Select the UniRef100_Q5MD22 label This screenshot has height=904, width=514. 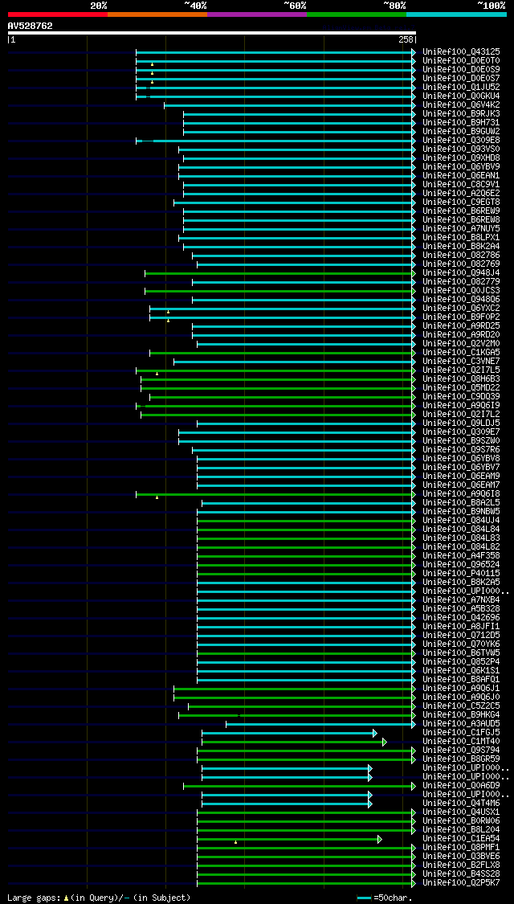(461, 388)
